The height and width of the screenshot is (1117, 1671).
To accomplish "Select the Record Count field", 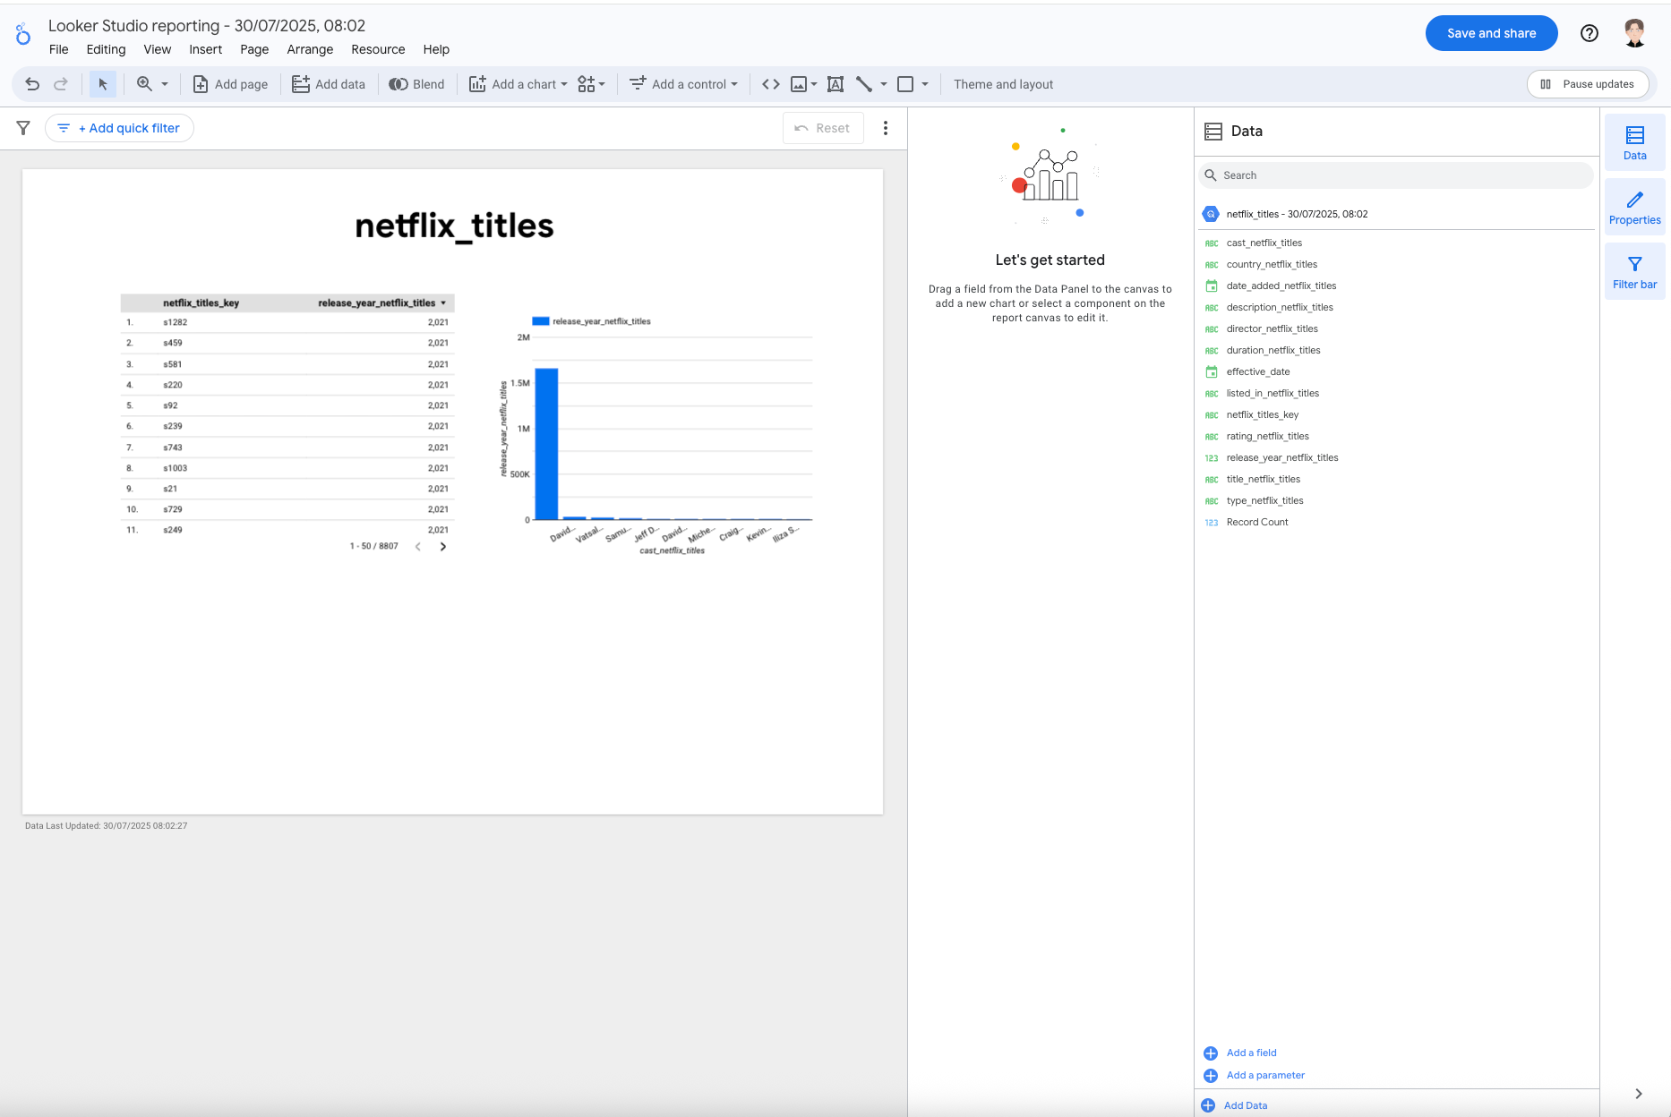I will (1256, 522).
